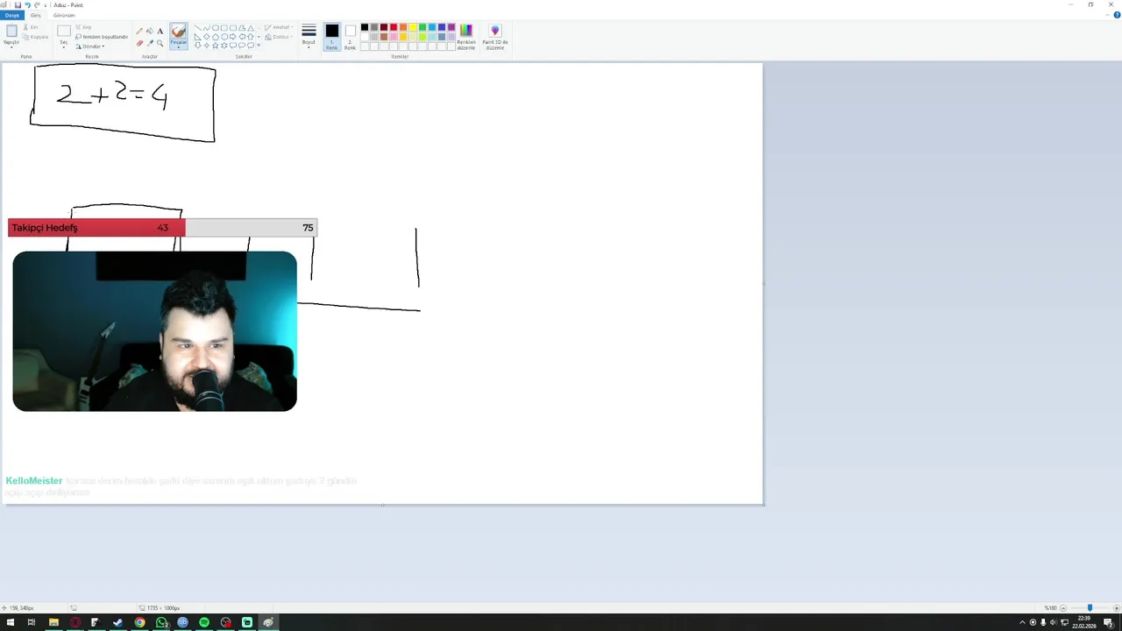Open the notification center icon
This screenshot has height=631, width=1122.
tap(1108, 622)
